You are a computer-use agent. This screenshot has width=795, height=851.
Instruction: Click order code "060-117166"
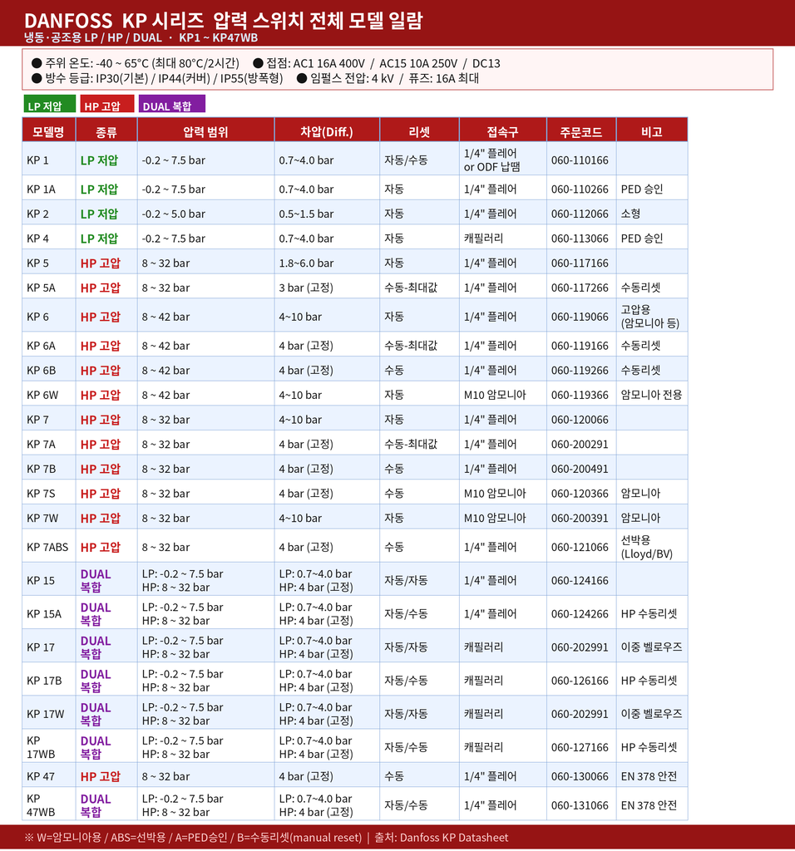(580, 263)
